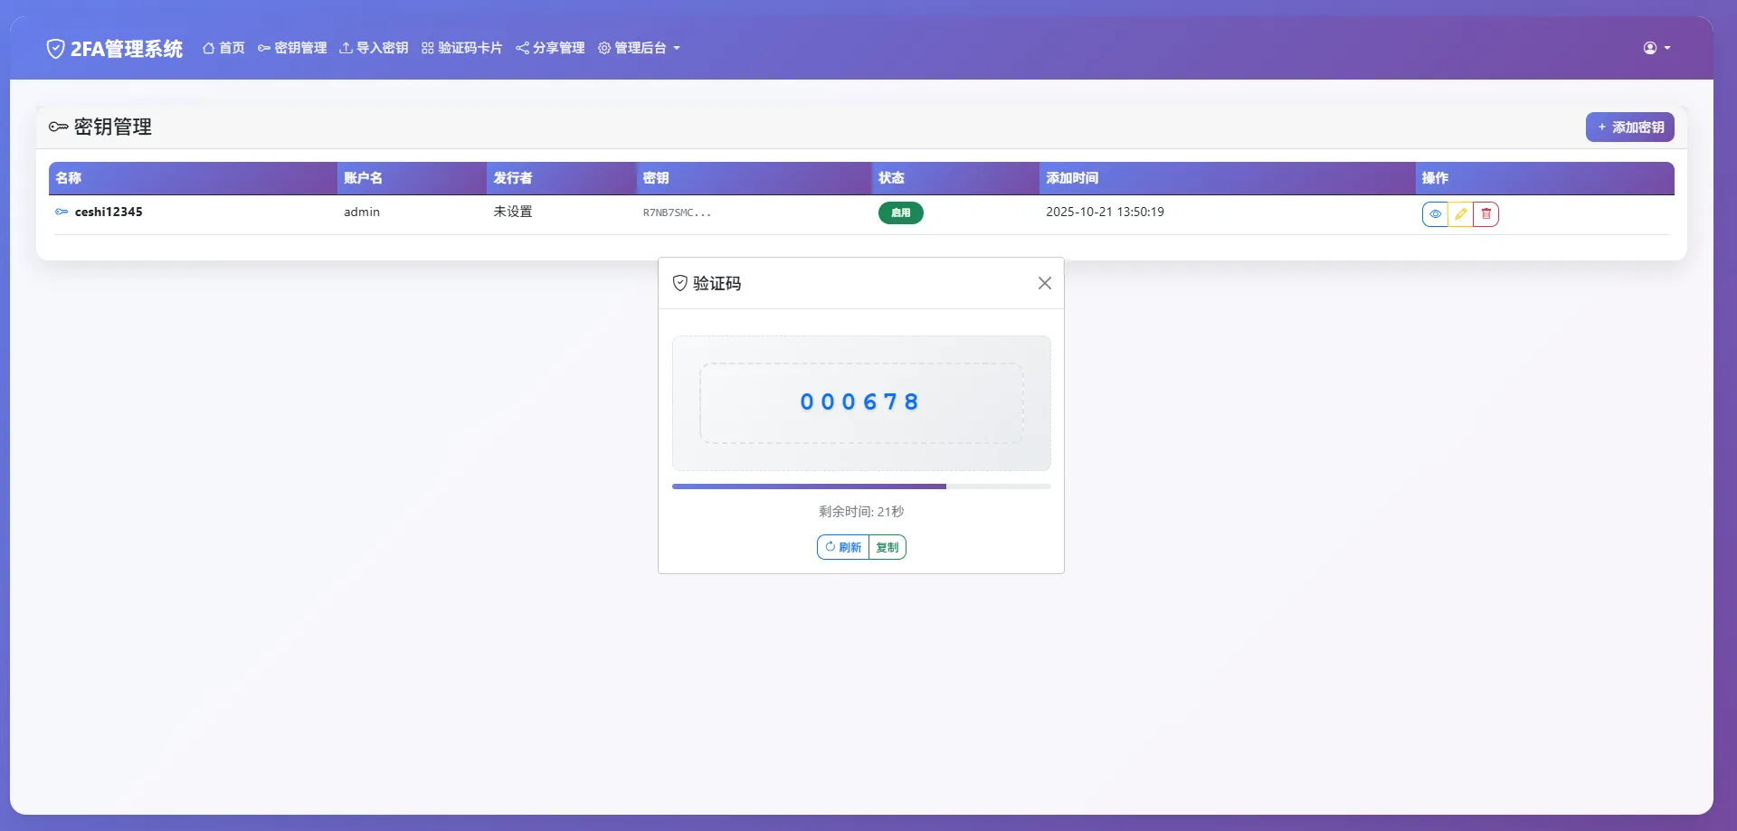Open the 导入密钥 import page

[x=374, y=48]
